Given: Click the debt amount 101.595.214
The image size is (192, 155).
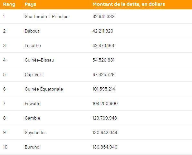Looking at the screenshot, I should [x=104, y=89].
